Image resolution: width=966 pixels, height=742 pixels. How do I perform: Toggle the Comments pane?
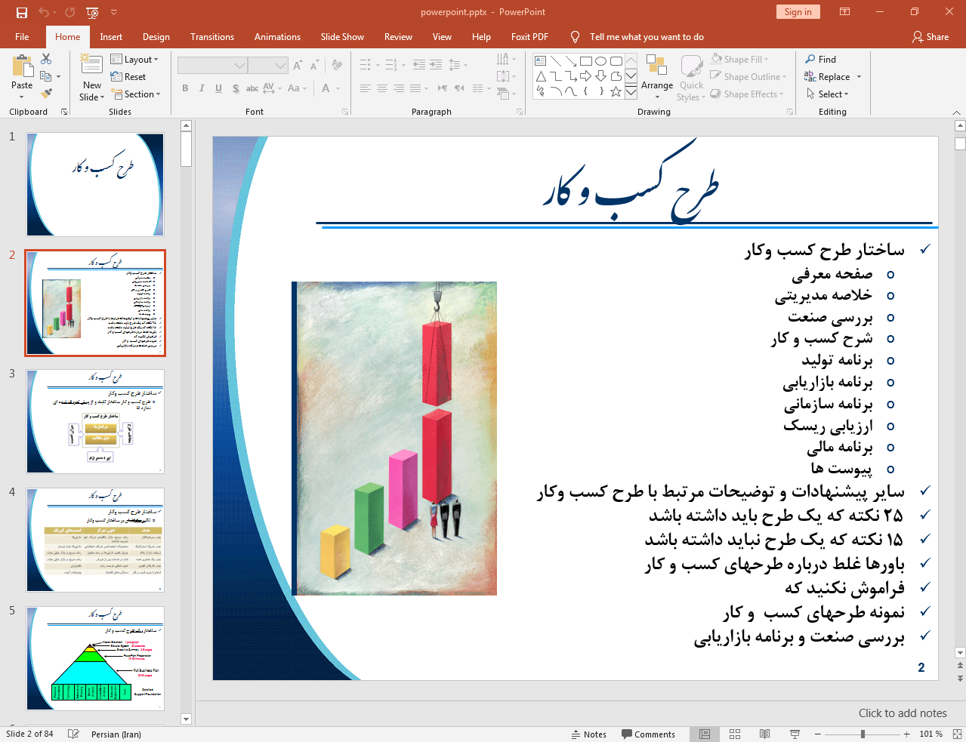(x=648, y=734)
